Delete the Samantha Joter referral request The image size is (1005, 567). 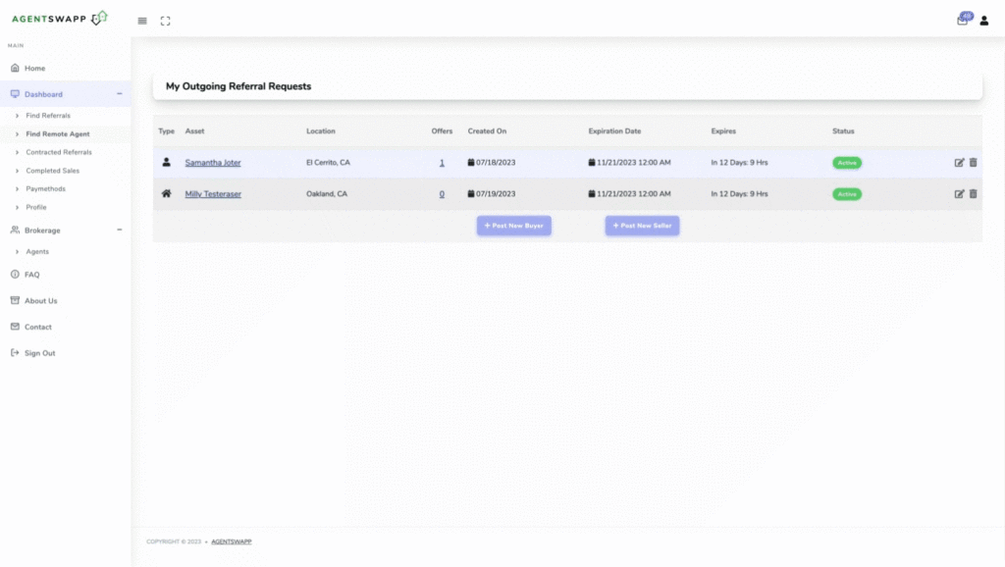pos(974,163)
